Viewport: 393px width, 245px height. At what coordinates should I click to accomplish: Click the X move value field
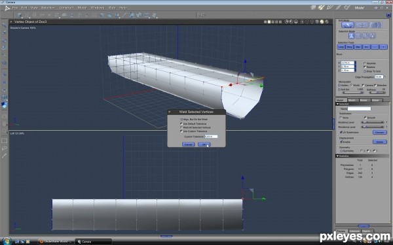click(x=348, y=63)
